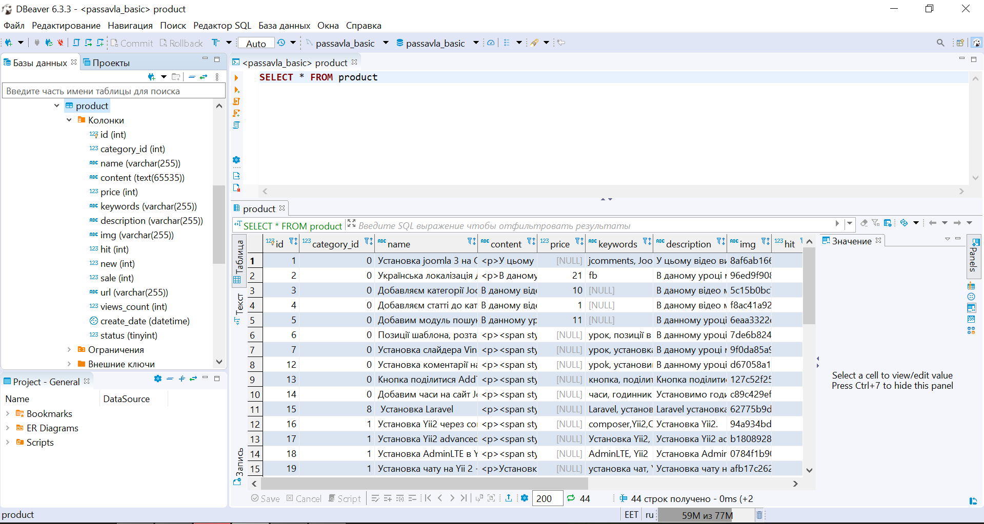Click the garbage collector trash icon
This screenshot has height=524, width=984.
tap(759, 515)
